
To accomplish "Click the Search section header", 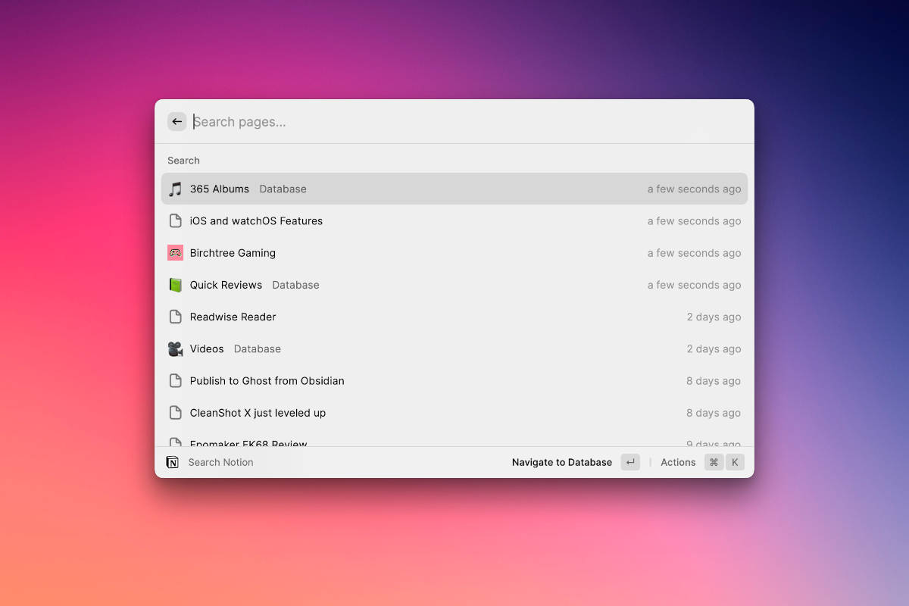I will tap(183, 161).
